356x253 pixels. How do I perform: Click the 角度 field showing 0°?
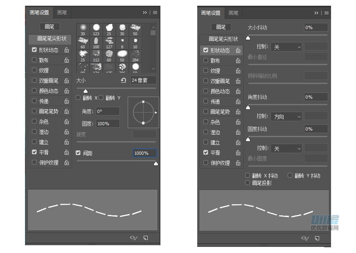point(108,111)
